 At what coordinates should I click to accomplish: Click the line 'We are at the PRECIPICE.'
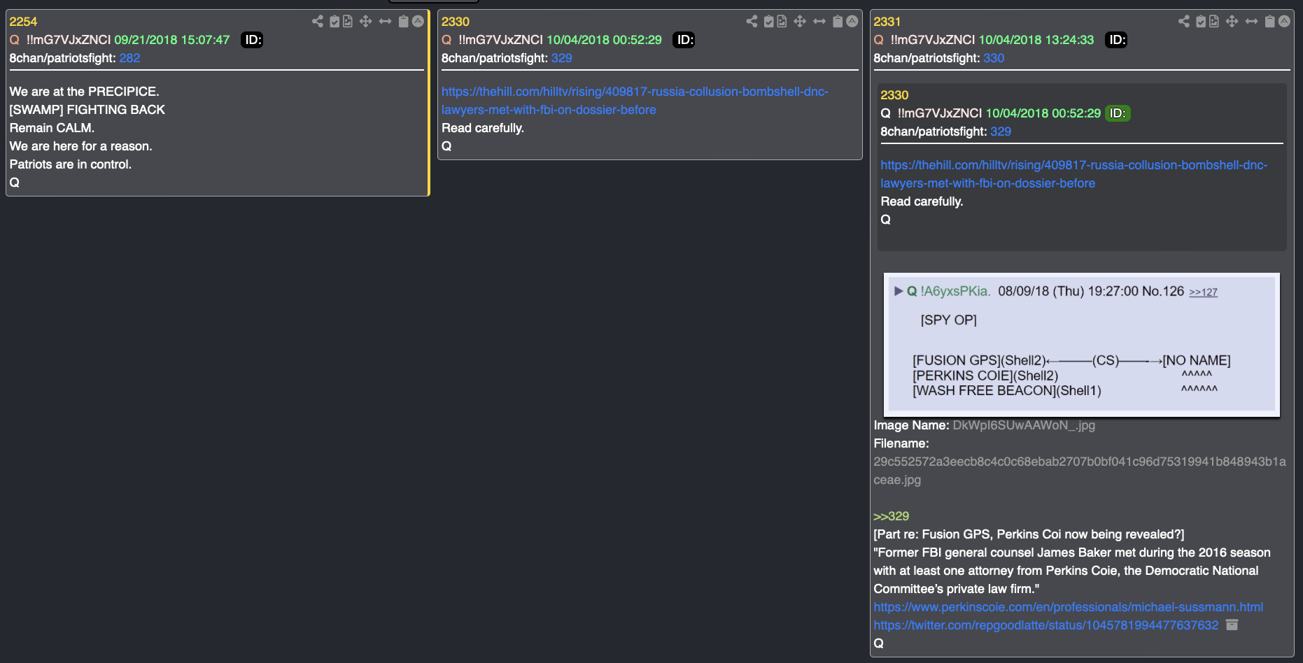(x=85, y=92)
